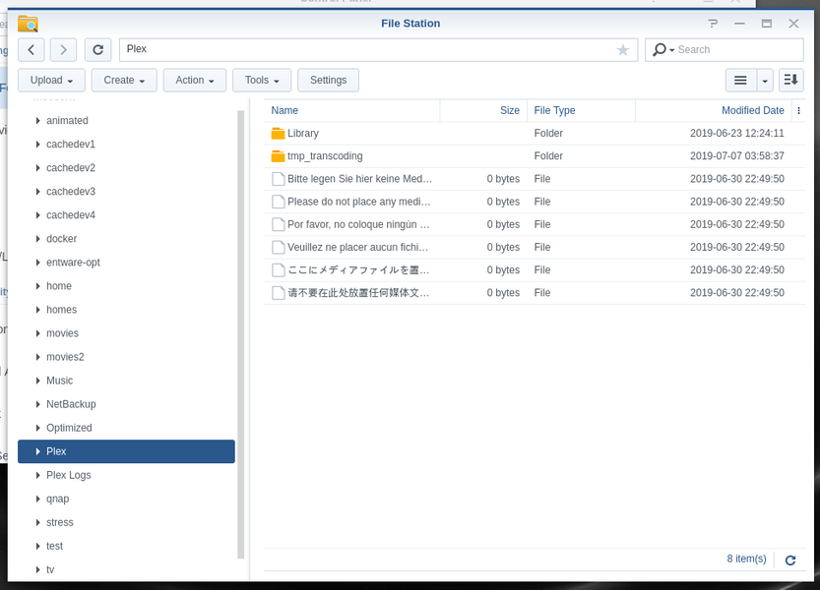Select the cachedev3 folder in tree
The image size is (820, 590).
tap(71, 192)
